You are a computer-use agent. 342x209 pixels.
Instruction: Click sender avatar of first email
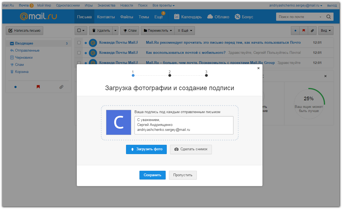tap(93, 43)
